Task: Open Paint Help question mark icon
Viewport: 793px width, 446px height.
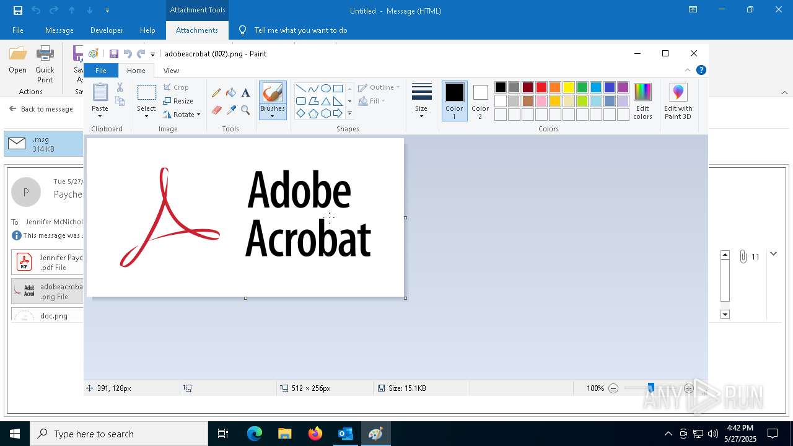Action: [701, 70]
